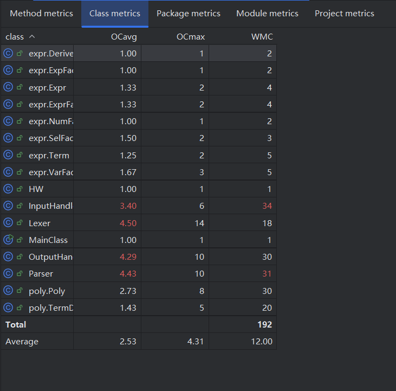Sort by the OCmax column header
Screen dimensions: 396x391
point(191,37)
